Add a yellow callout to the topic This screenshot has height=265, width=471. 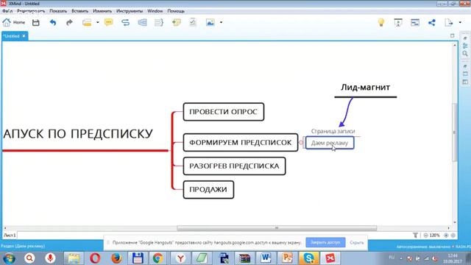click(x=109, y=23)
